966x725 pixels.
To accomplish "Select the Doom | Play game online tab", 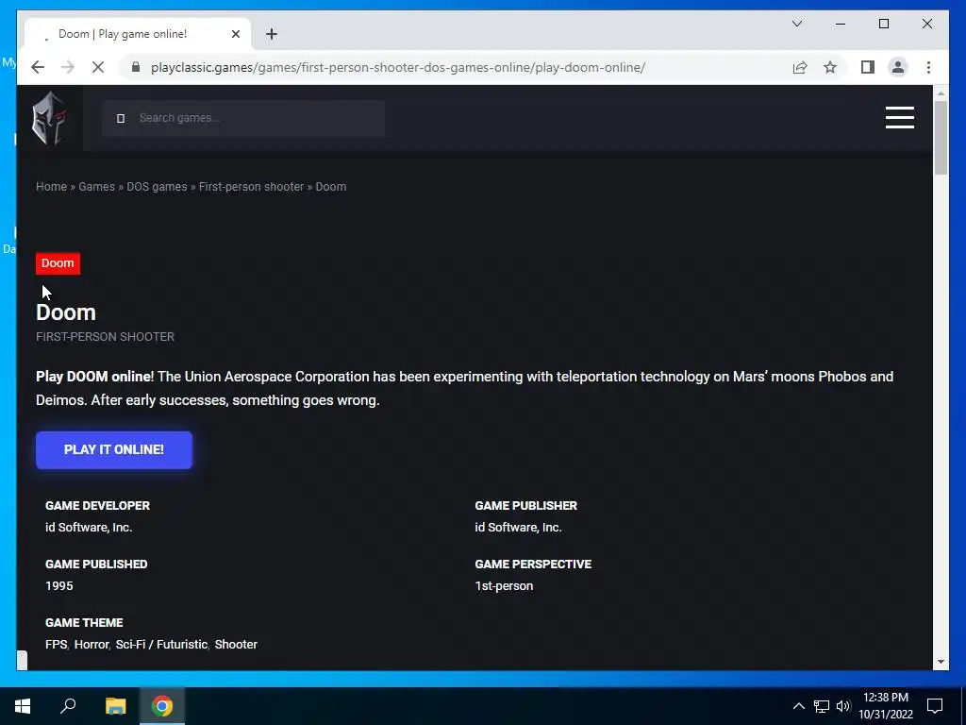I will pos(138,34).
